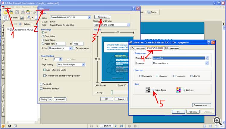This screenshot has width=226, height=129.
Task: Expand Справочник MQL5 bookmark tree node
Action: pyautogui.click(x=8, y=30)
